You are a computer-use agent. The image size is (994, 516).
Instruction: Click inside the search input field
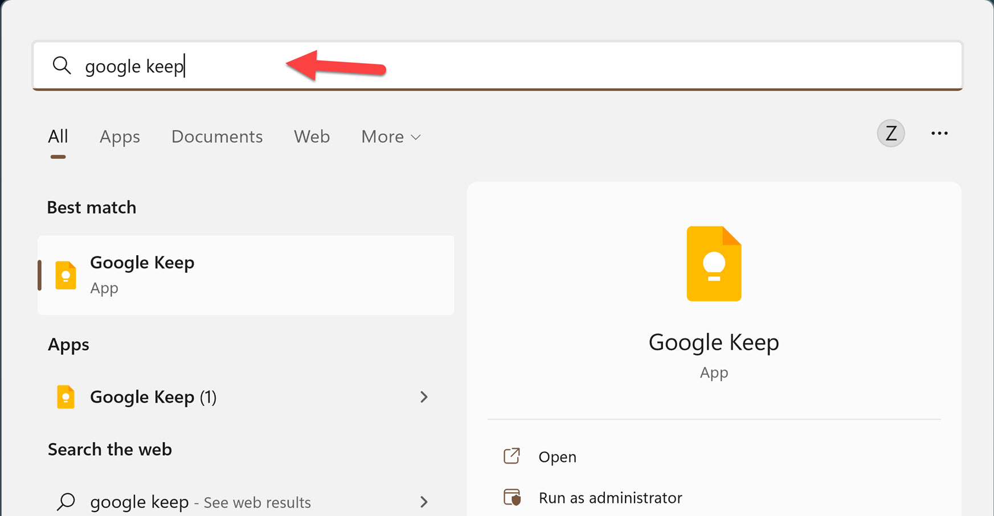click(x=228, y=65)
